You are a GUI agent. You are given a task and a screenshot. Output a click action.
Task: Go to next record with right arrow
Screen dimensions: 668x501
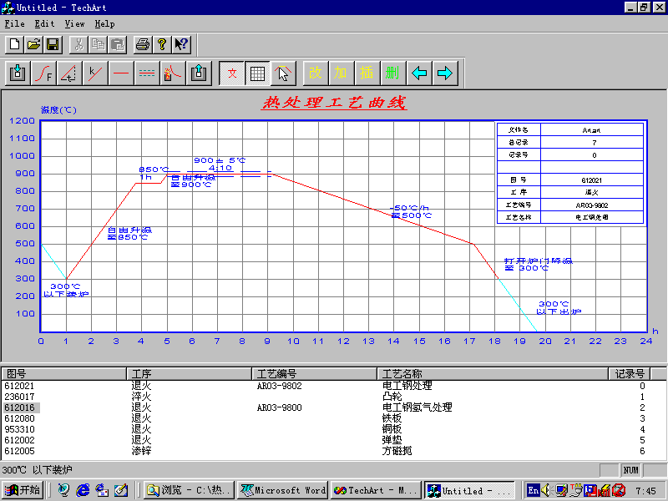(444, 73)
